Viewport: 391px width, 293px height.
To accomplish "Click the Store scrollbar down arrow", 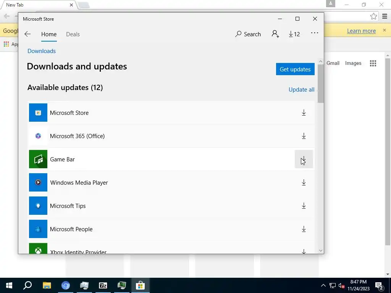I will pyautogui.click(x=321, y=251).
